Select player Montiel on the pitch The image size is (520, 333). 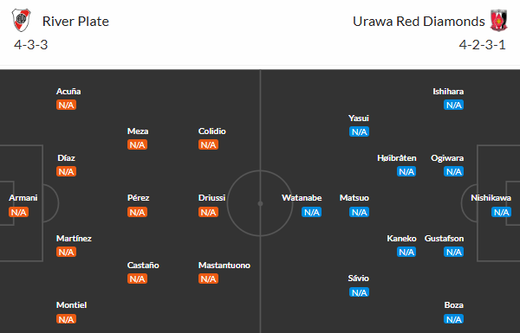71,304
